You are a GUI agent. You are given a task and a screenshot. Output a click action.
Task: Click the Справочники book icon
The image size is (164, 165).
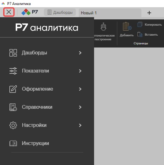13,107
